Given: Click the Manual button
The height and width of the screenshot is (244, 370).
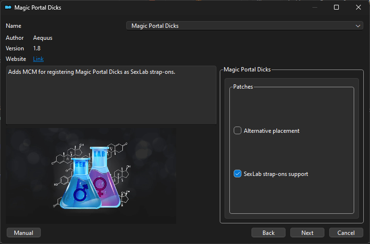Looking at the screenshot, I should pyautogui.click(x=24, y=232).
